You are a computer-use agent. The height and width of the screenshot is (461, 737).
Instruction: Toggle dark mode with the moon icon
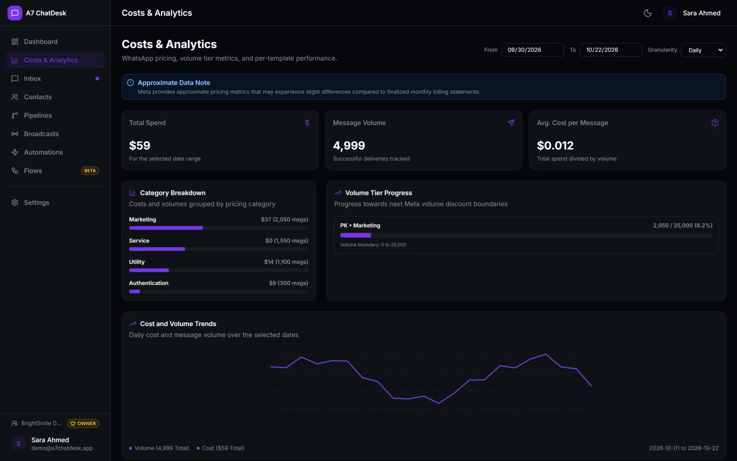click(648, 13)
